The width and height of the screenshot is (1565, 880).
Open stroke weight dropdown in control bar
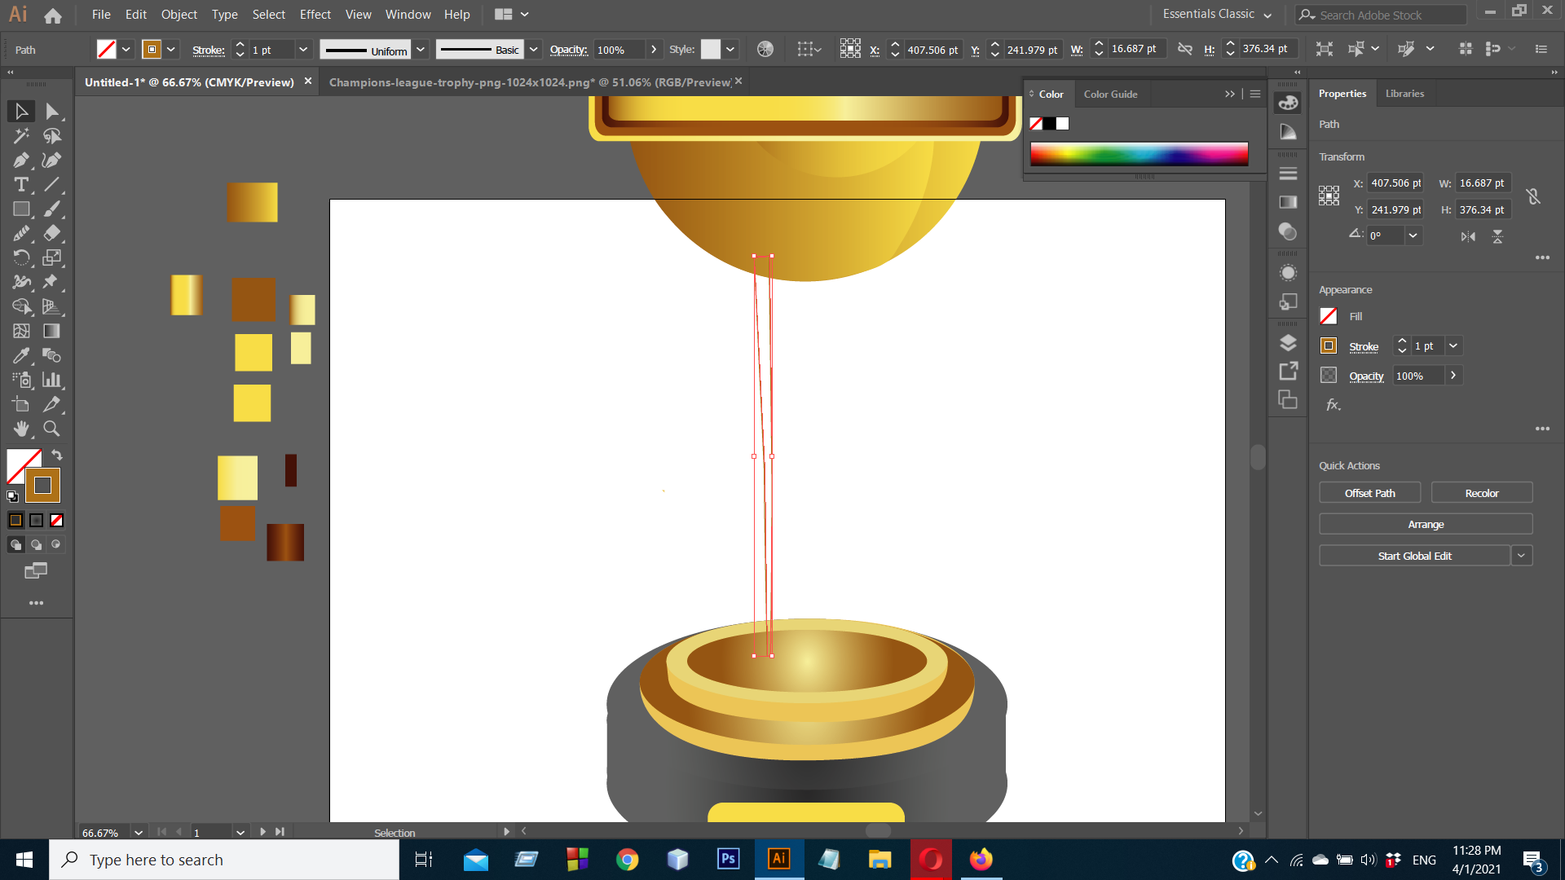pos(303,50)
